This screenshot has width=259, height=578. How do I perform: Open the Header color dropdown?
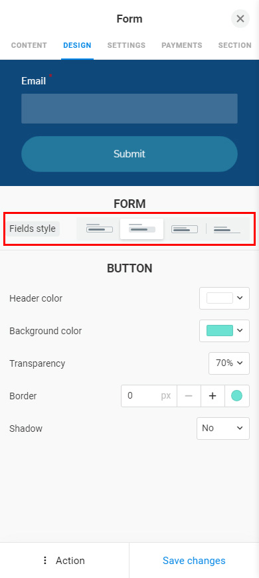(x=224, y=298)
